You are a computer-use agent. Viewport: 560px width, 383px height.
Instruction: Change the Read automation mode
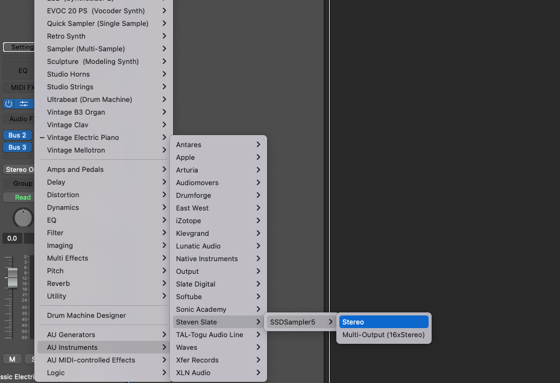point(19,197)
